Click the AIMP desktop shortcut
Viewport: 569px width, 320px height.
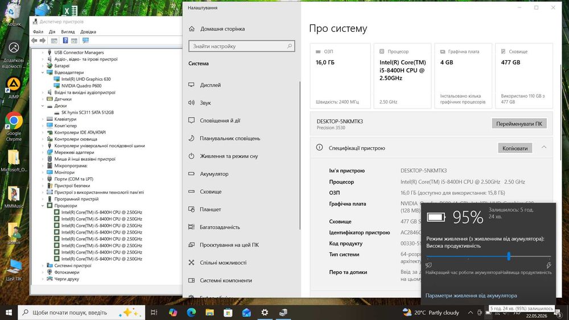[x=14, y=88]
